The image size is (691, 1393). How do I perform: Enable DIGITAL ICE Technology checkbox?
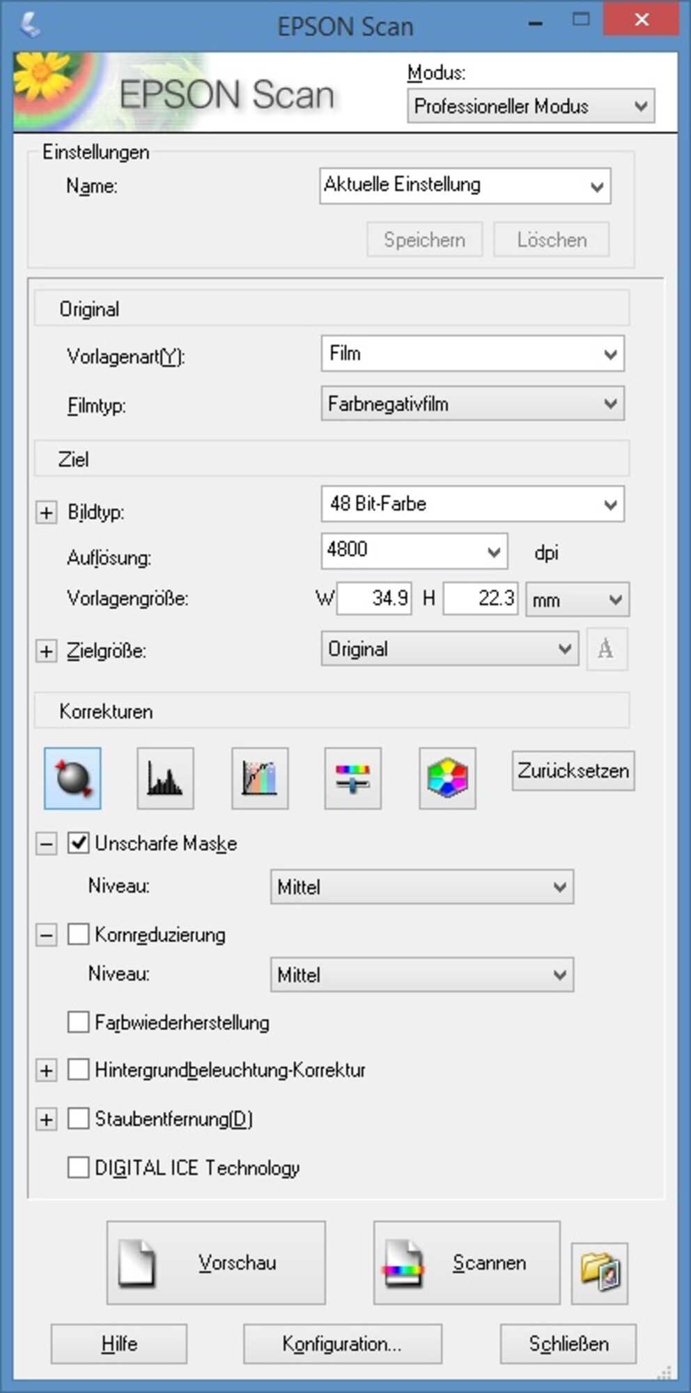click(78, 1167)
